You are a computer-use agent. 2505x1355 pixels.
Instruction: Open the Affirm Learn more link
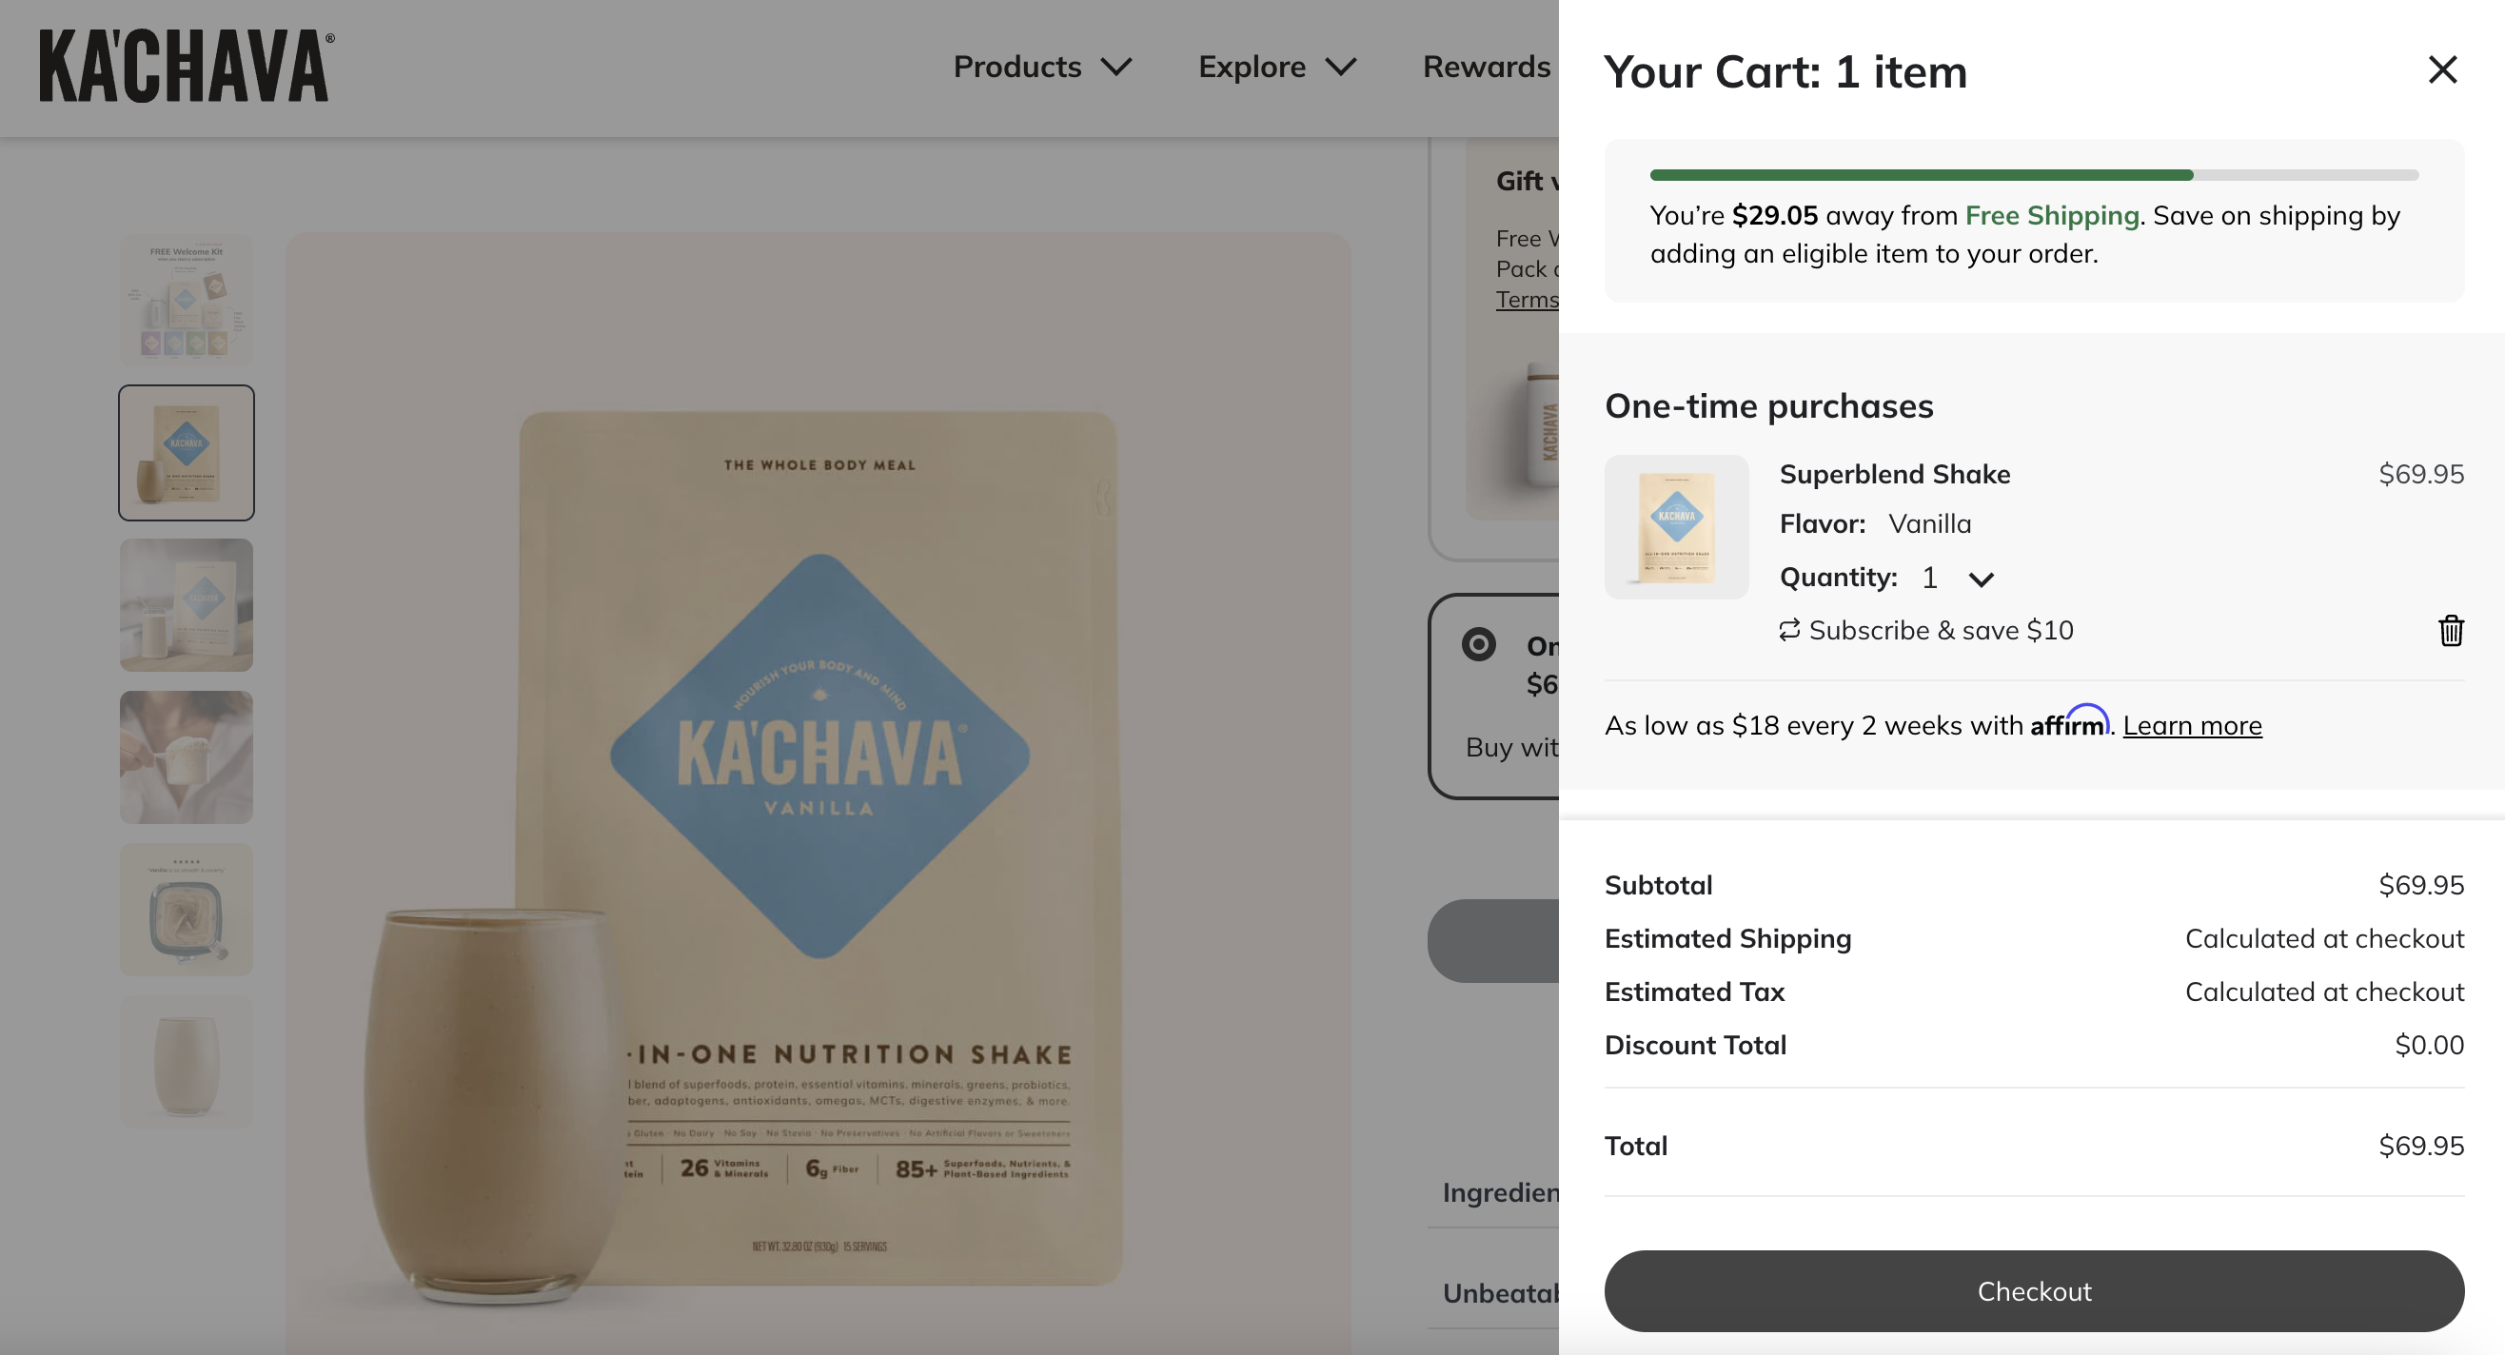tap(2192, 725)
